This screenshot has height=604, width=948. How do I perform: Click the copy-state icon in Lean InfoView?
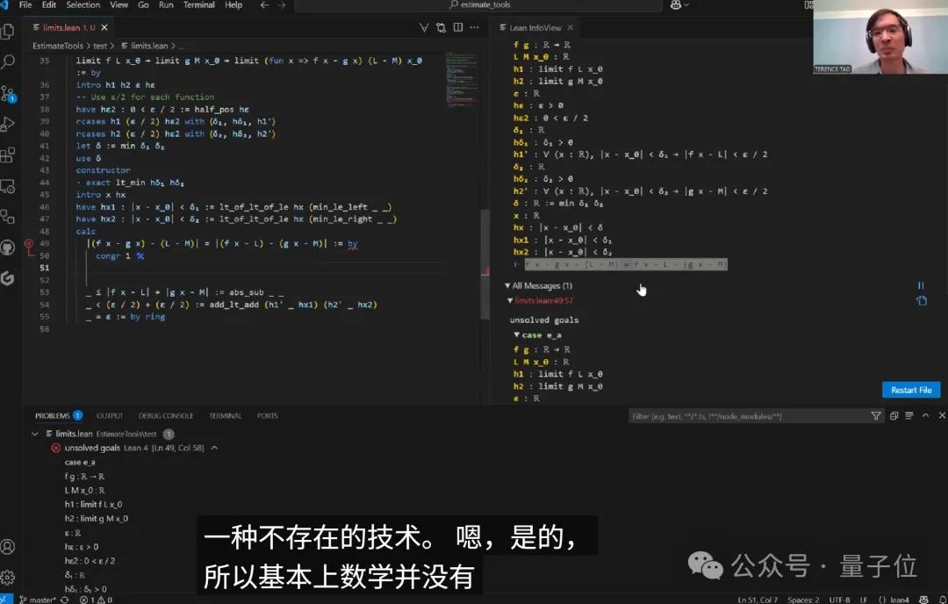[x=921, y=300]
